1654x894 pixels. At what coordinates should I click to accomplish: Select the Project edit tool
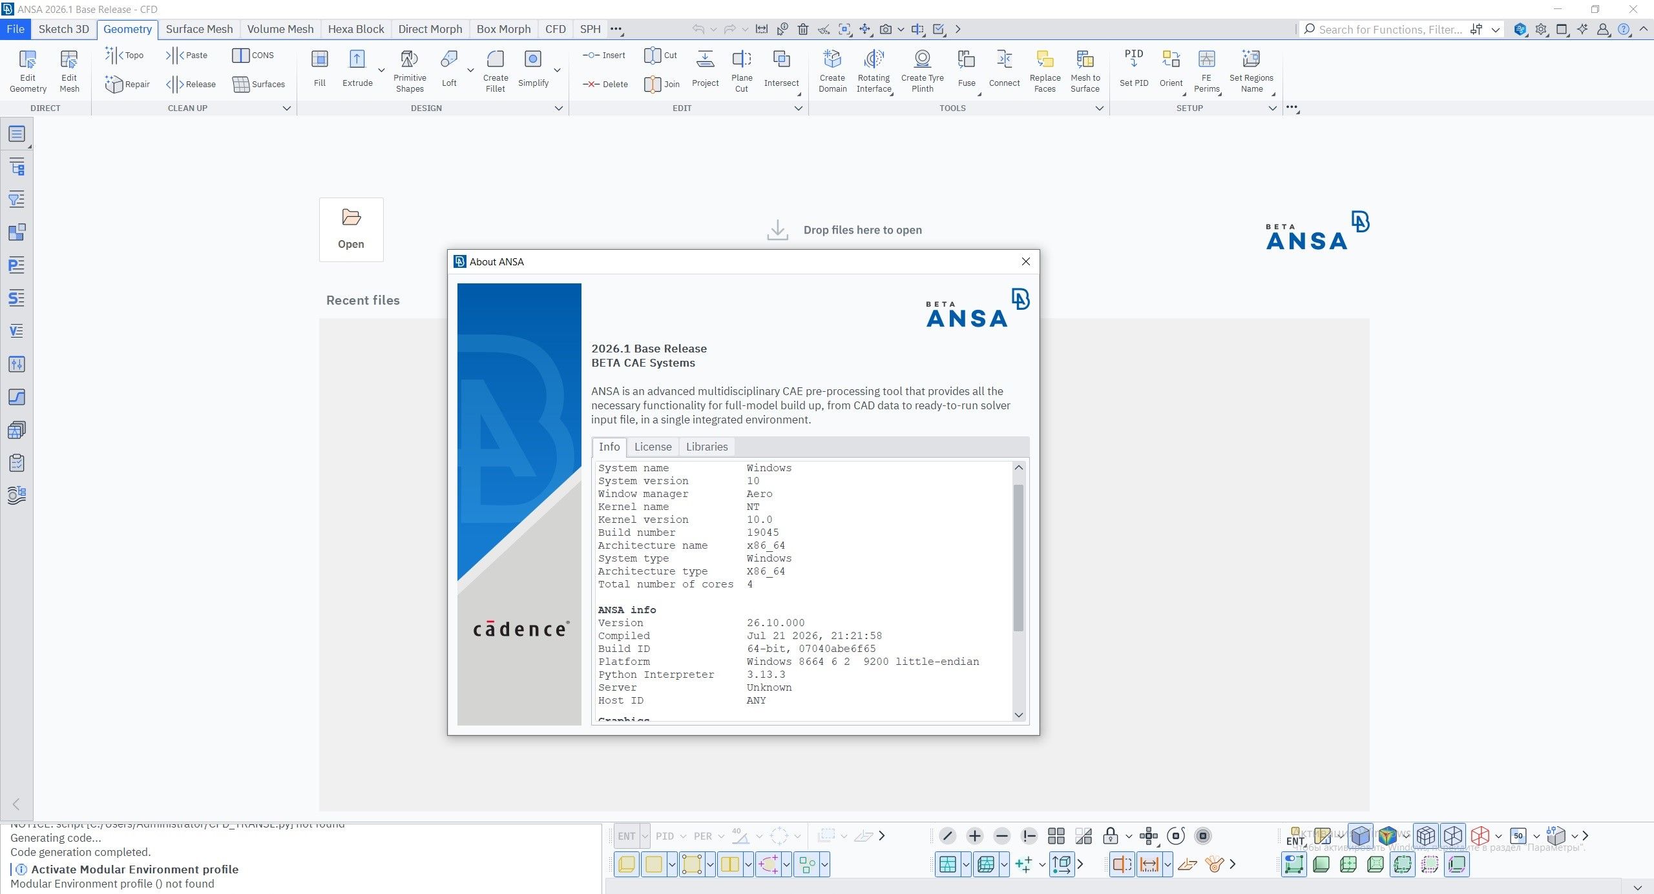click(x=705, y=68)
